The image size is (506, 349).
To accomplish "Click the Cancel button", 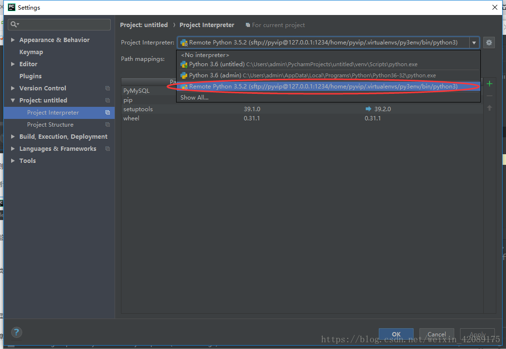I will 437,334.
